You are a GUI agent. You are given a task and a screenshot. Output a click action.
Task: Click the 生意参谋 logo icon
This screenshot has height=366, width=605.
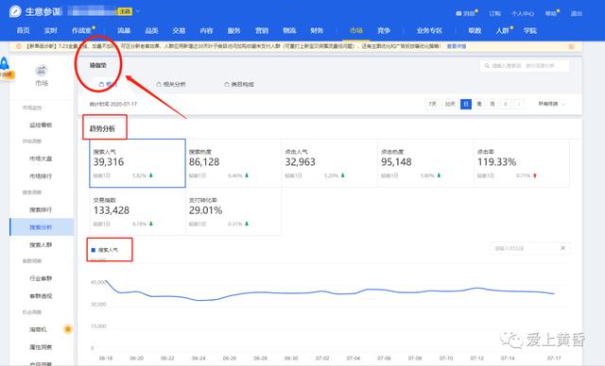coord(16,11)
